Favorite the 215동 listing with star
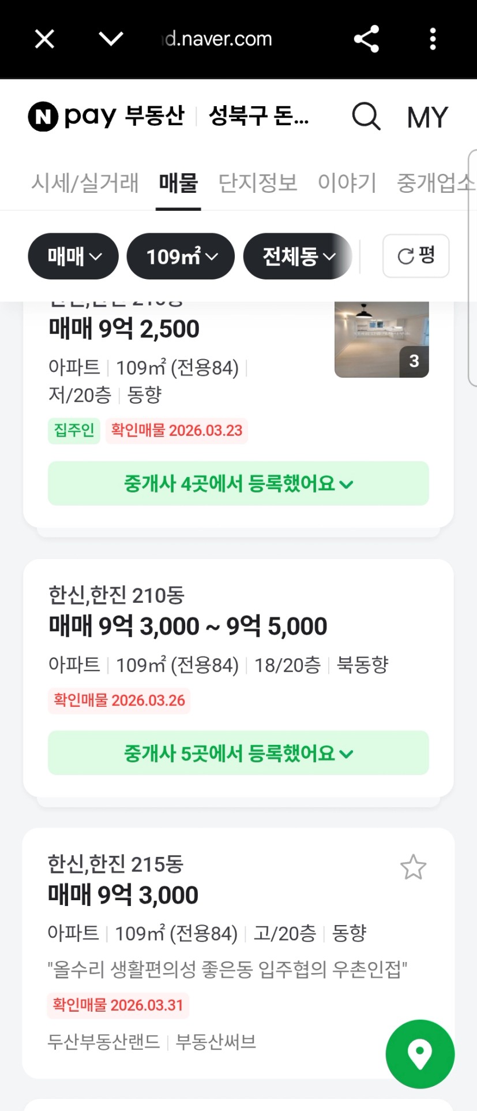The width and height of the screenshot is (477, 1111). (413, 867)
